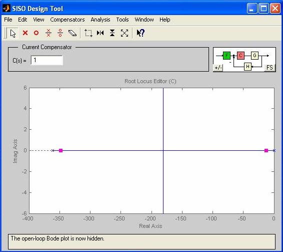Close the SISO Design Tool window

point(275,9)
